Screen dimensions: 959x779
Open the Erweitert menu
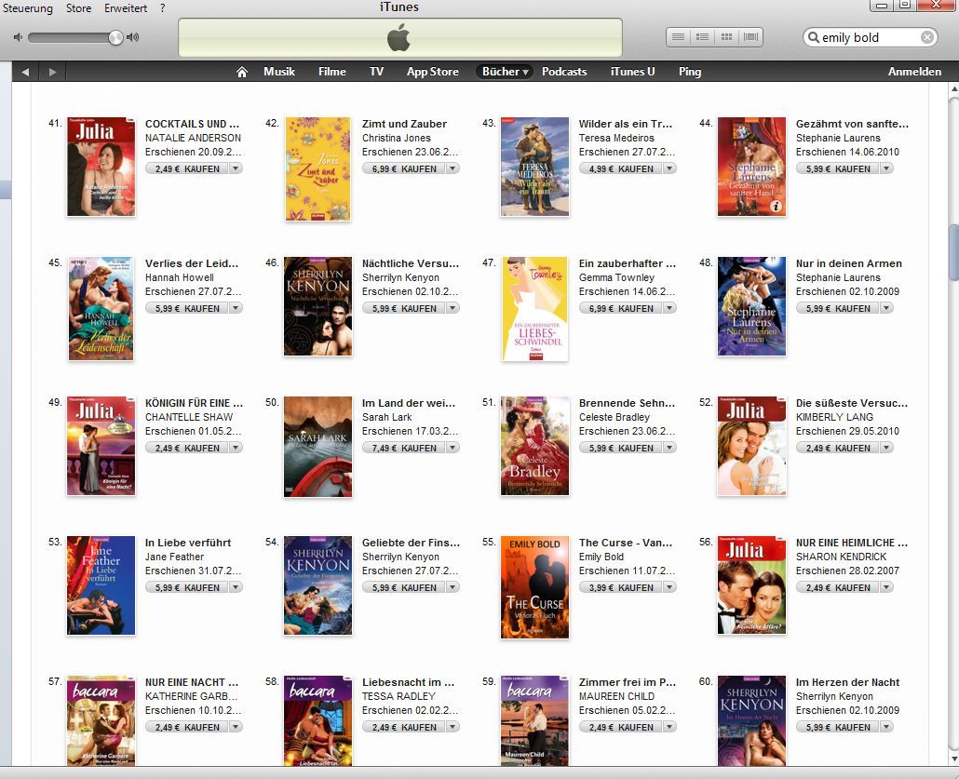click(126, 8)
